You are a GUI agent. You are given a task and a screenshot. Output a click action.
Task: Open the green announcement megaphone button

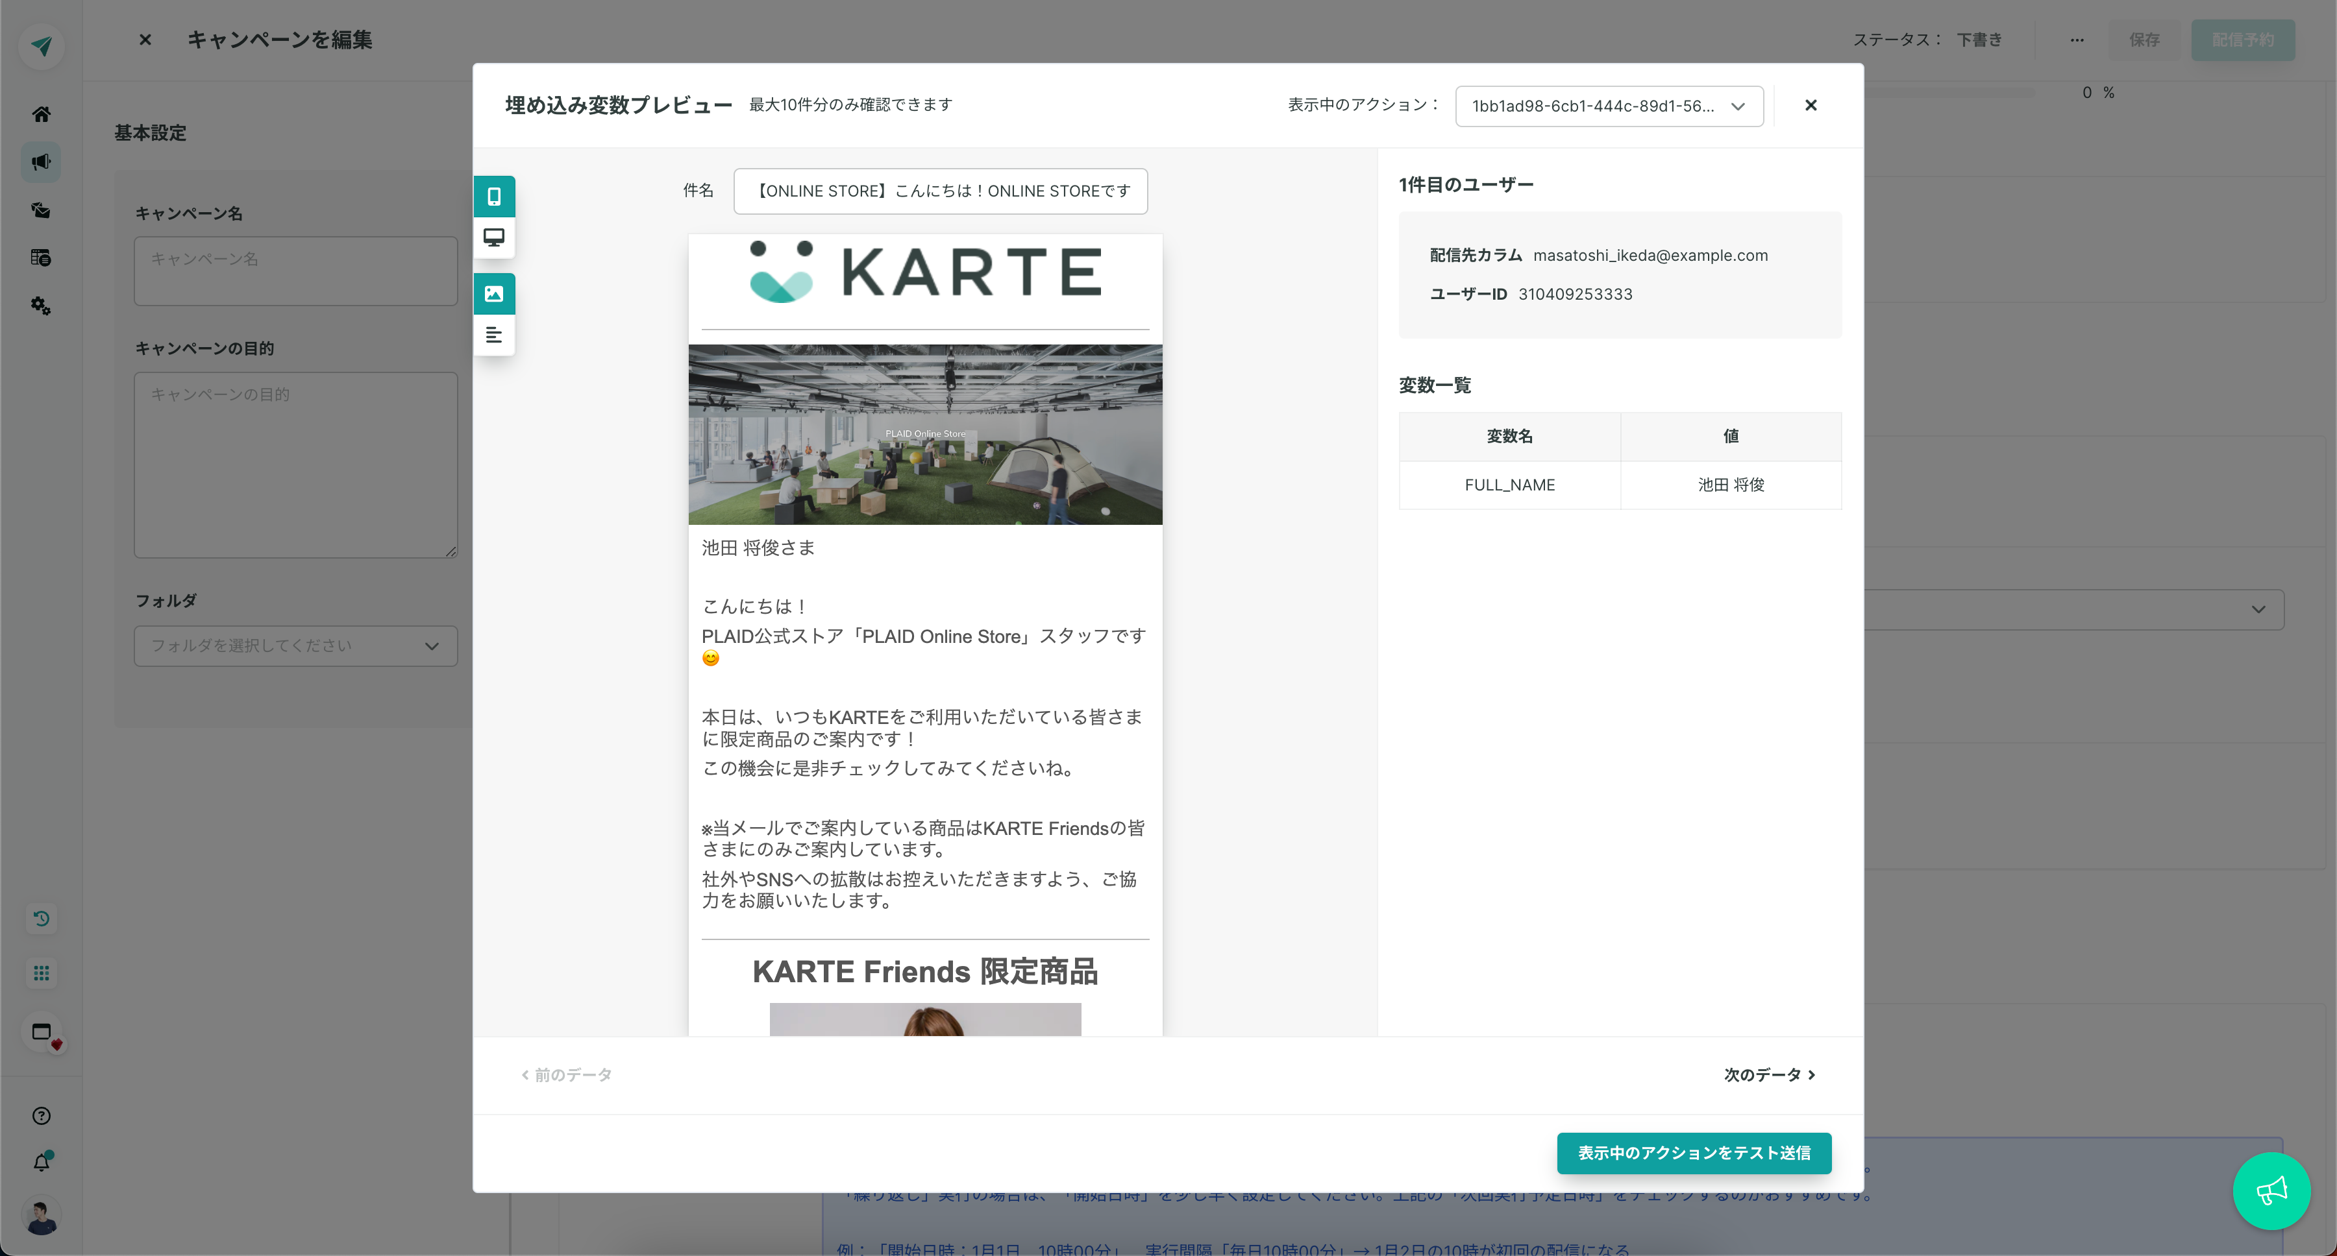[x=2271, y=1190]
